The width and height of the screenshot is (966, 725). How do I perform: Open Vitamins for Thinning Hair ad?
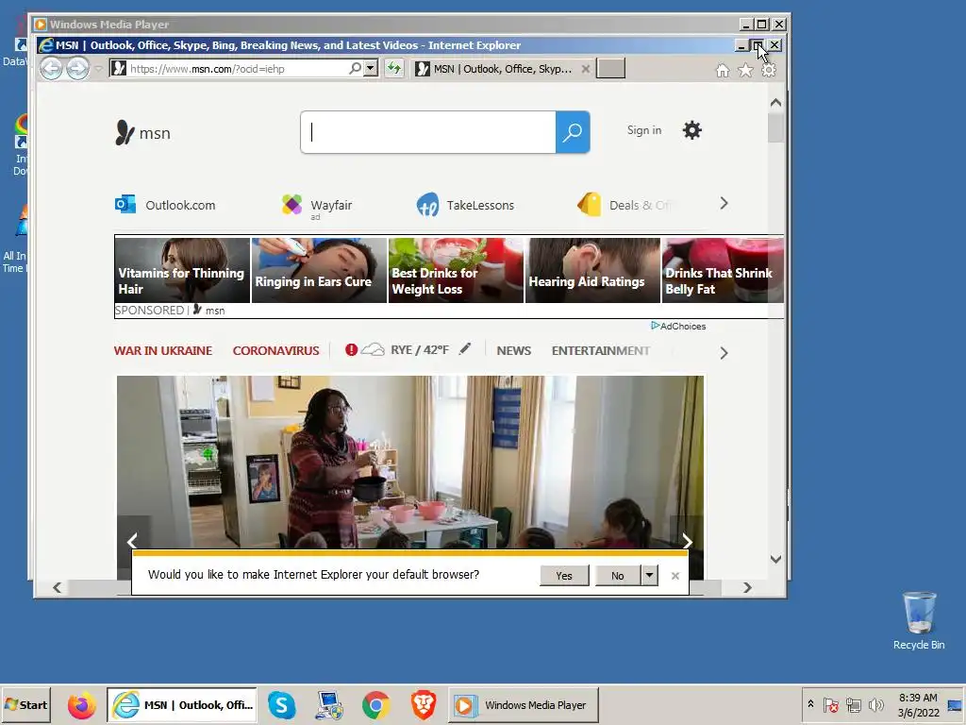(182, 270)
